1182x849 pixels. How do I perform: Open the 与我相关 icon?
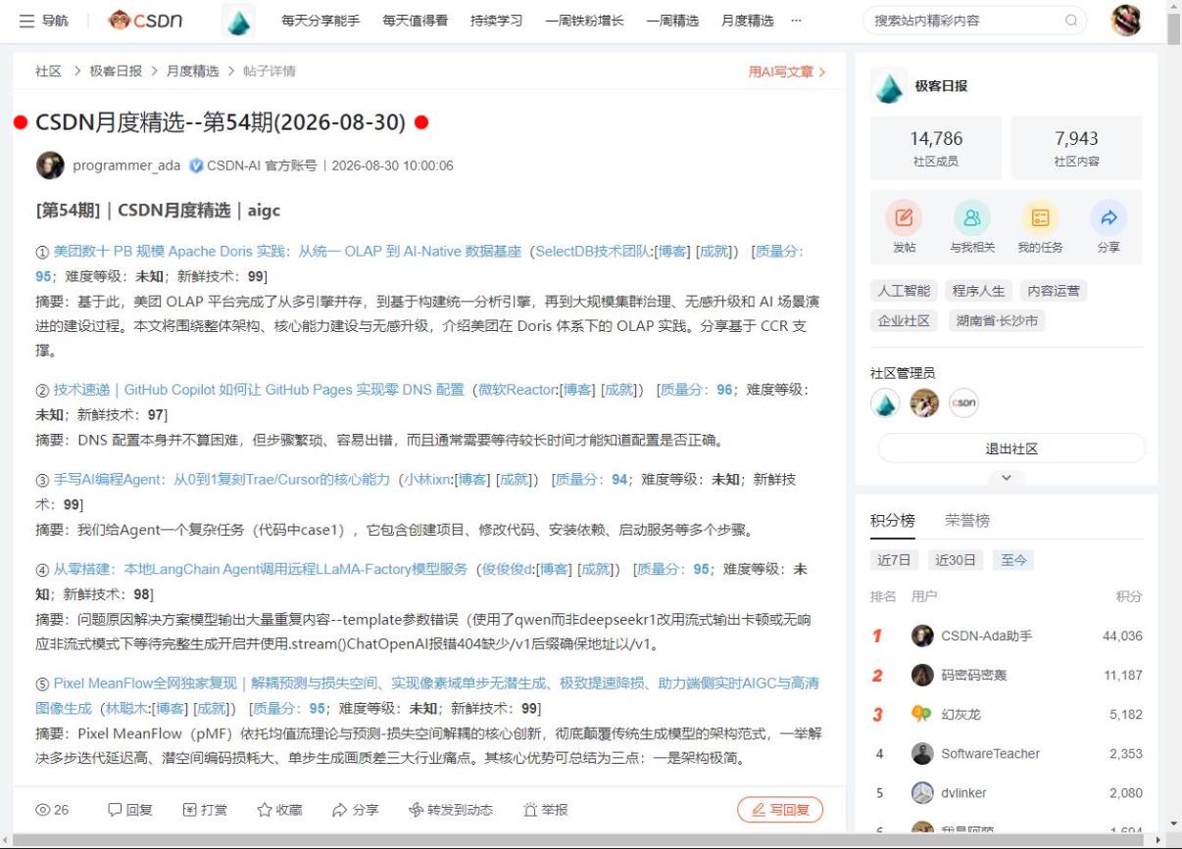pyautogui.click(x=971, y=217)
